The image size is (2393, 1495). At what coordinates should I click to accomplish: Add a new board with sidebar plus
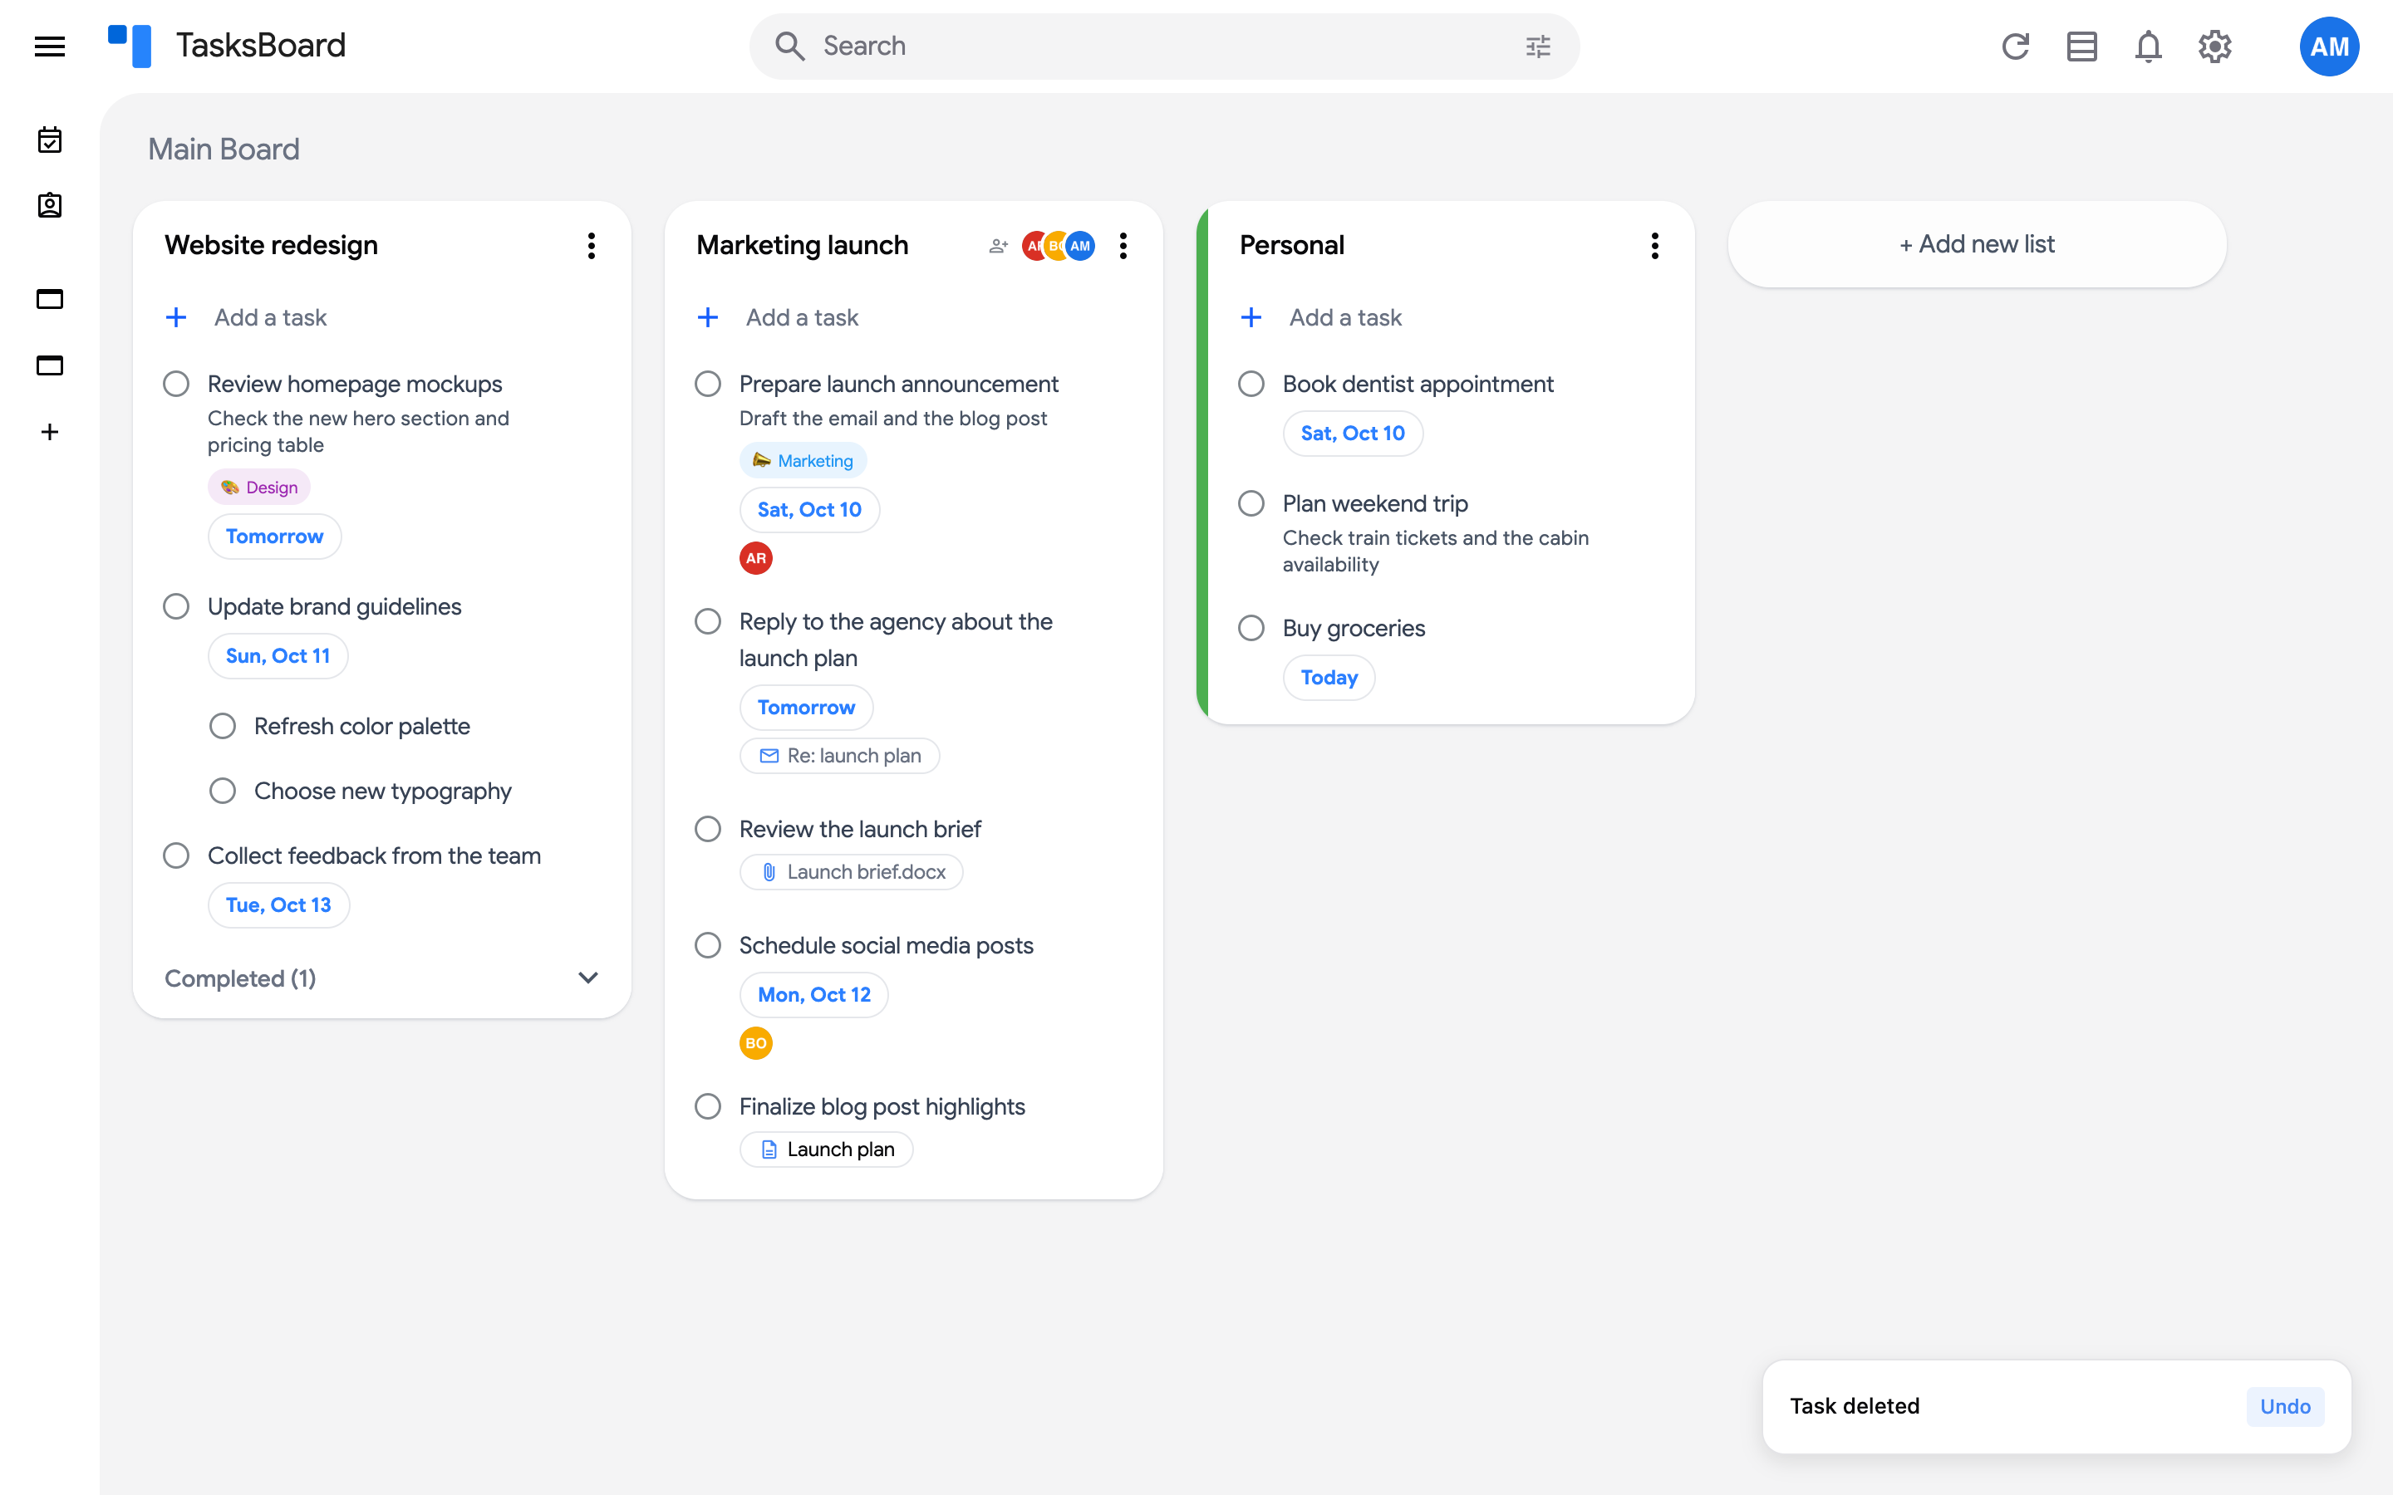(50, 432)
